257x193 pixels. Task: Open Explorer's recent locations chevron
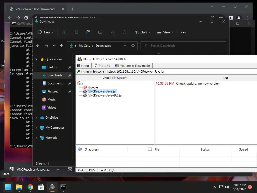pos(54,46)
